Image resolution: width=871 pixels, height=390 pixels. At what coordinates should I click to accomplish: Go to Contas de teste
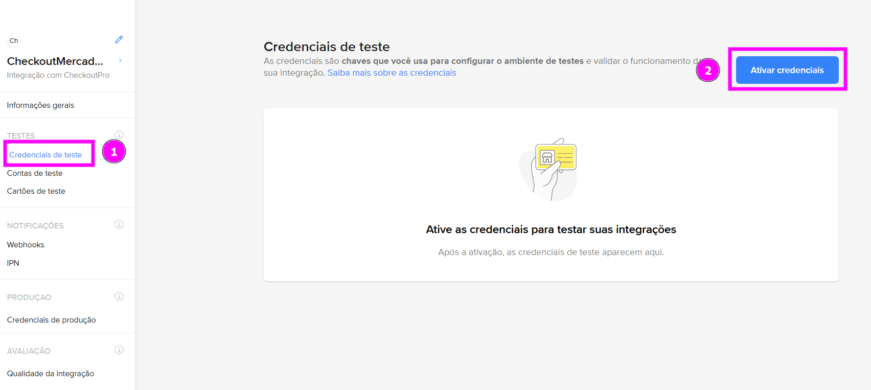pos(35,173)
